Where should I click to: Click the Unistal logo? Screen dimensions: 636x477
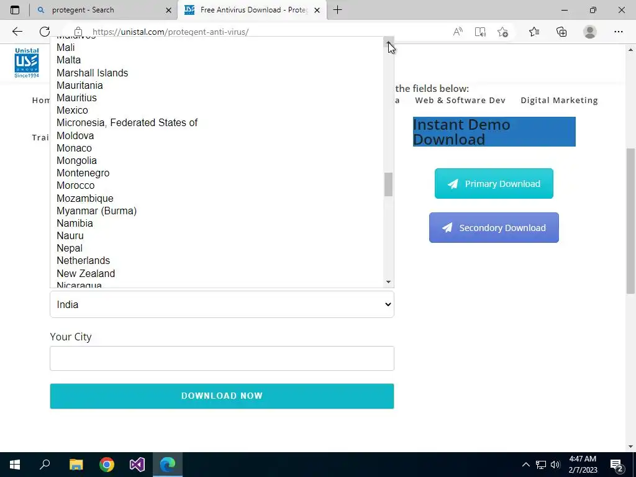coord(27,63)
